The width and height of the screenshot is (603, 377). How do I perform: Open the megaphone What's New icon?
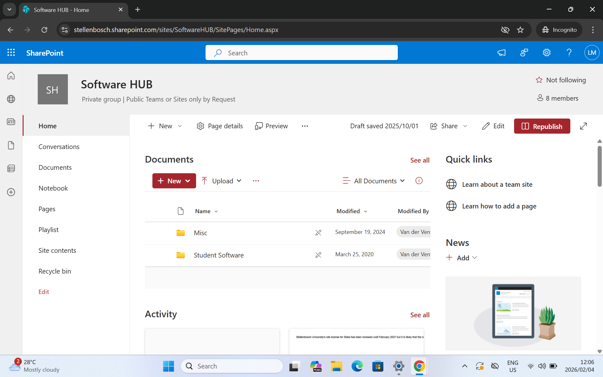point(502,53)
